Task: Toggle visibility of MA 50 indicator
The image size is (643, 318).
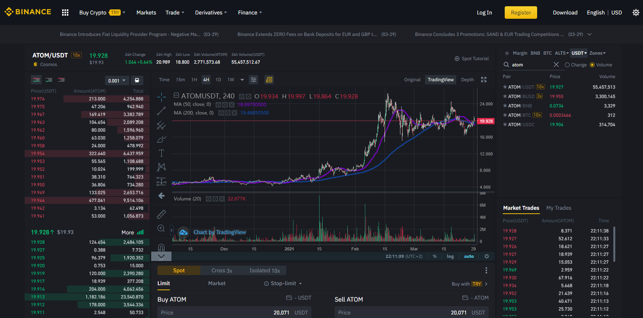Action: click(219, 105)
